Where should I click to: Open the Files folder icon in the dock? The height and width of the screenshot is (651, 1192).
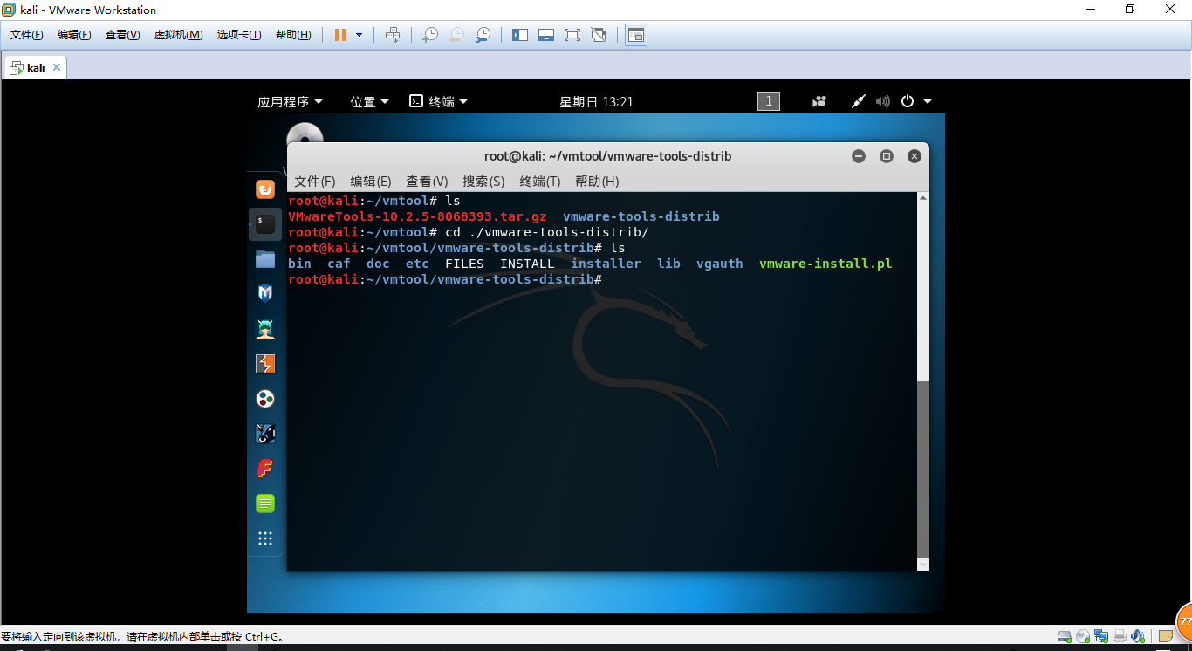[265, 259]
